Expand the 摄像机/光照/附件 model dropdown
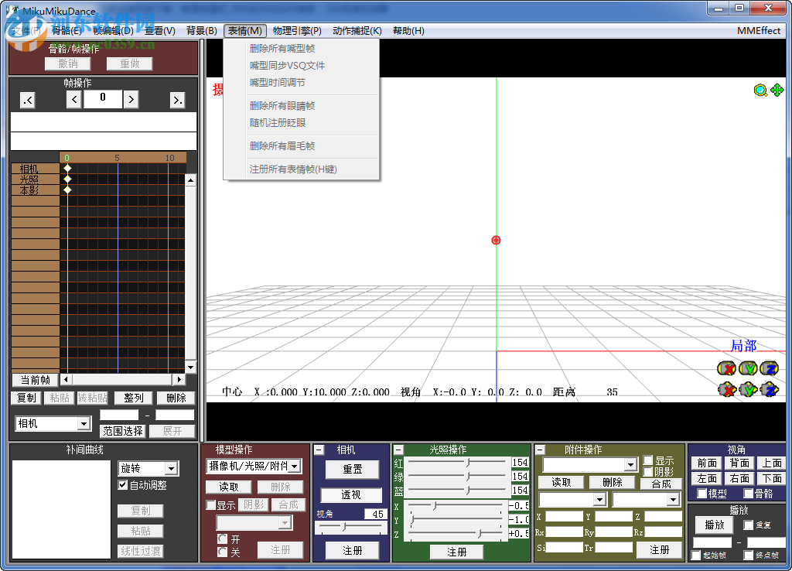The width and height of the screenshot is (792, 571). 295,466
